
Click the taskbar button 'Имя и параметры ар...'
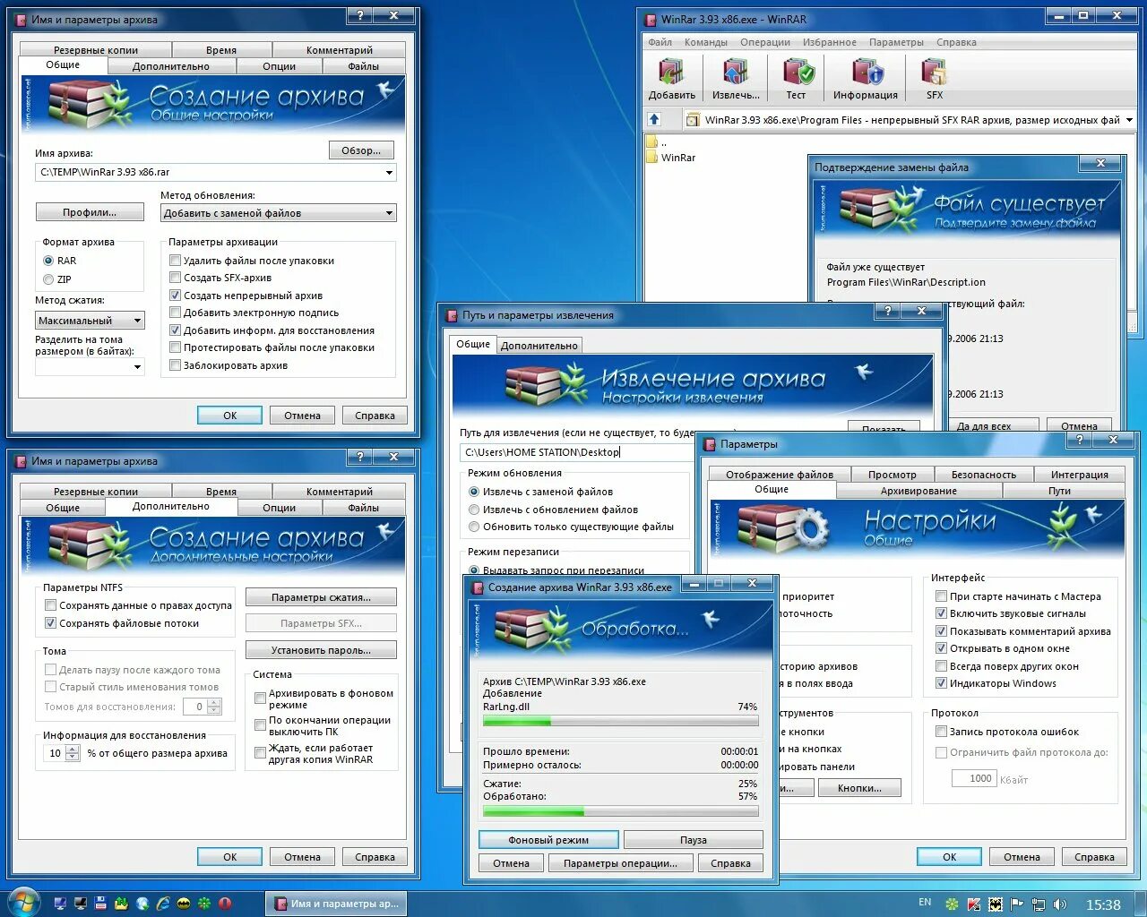tap(337, 904)
